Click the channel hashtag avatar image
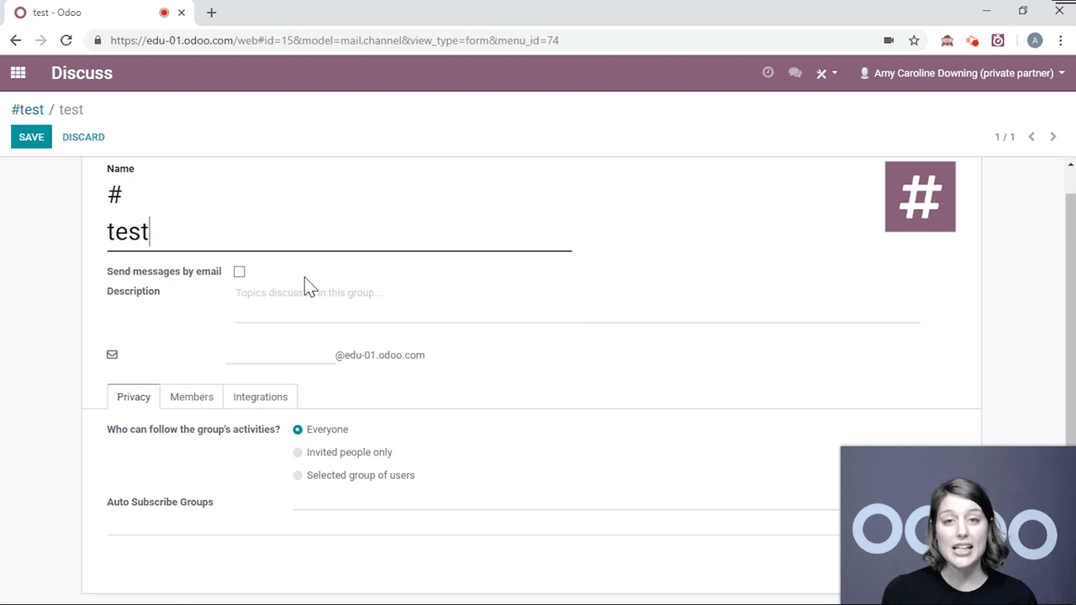Image resolution: width=1076 pixels, height=605 pixels. (920, 197)
